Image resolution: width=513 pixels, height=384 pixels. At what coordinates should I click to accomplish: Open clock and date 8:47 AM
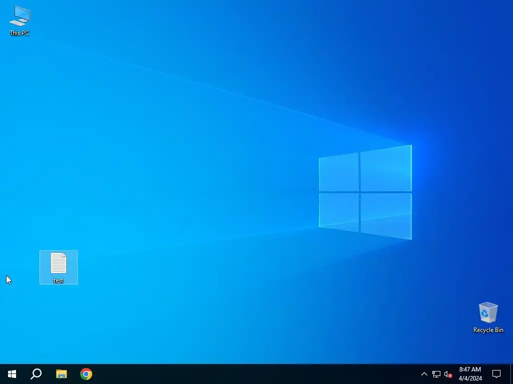(470, 374)
